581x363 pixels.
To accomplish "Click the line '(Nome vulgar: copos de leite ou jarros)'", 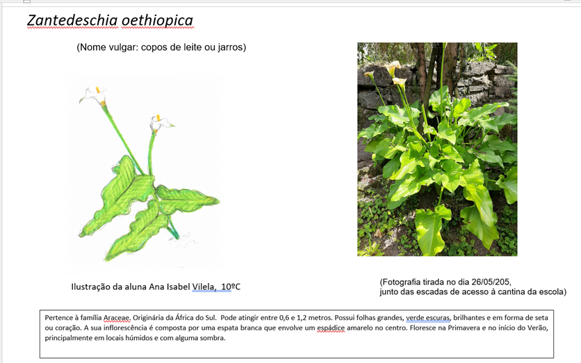I will (x=161, y=47).
